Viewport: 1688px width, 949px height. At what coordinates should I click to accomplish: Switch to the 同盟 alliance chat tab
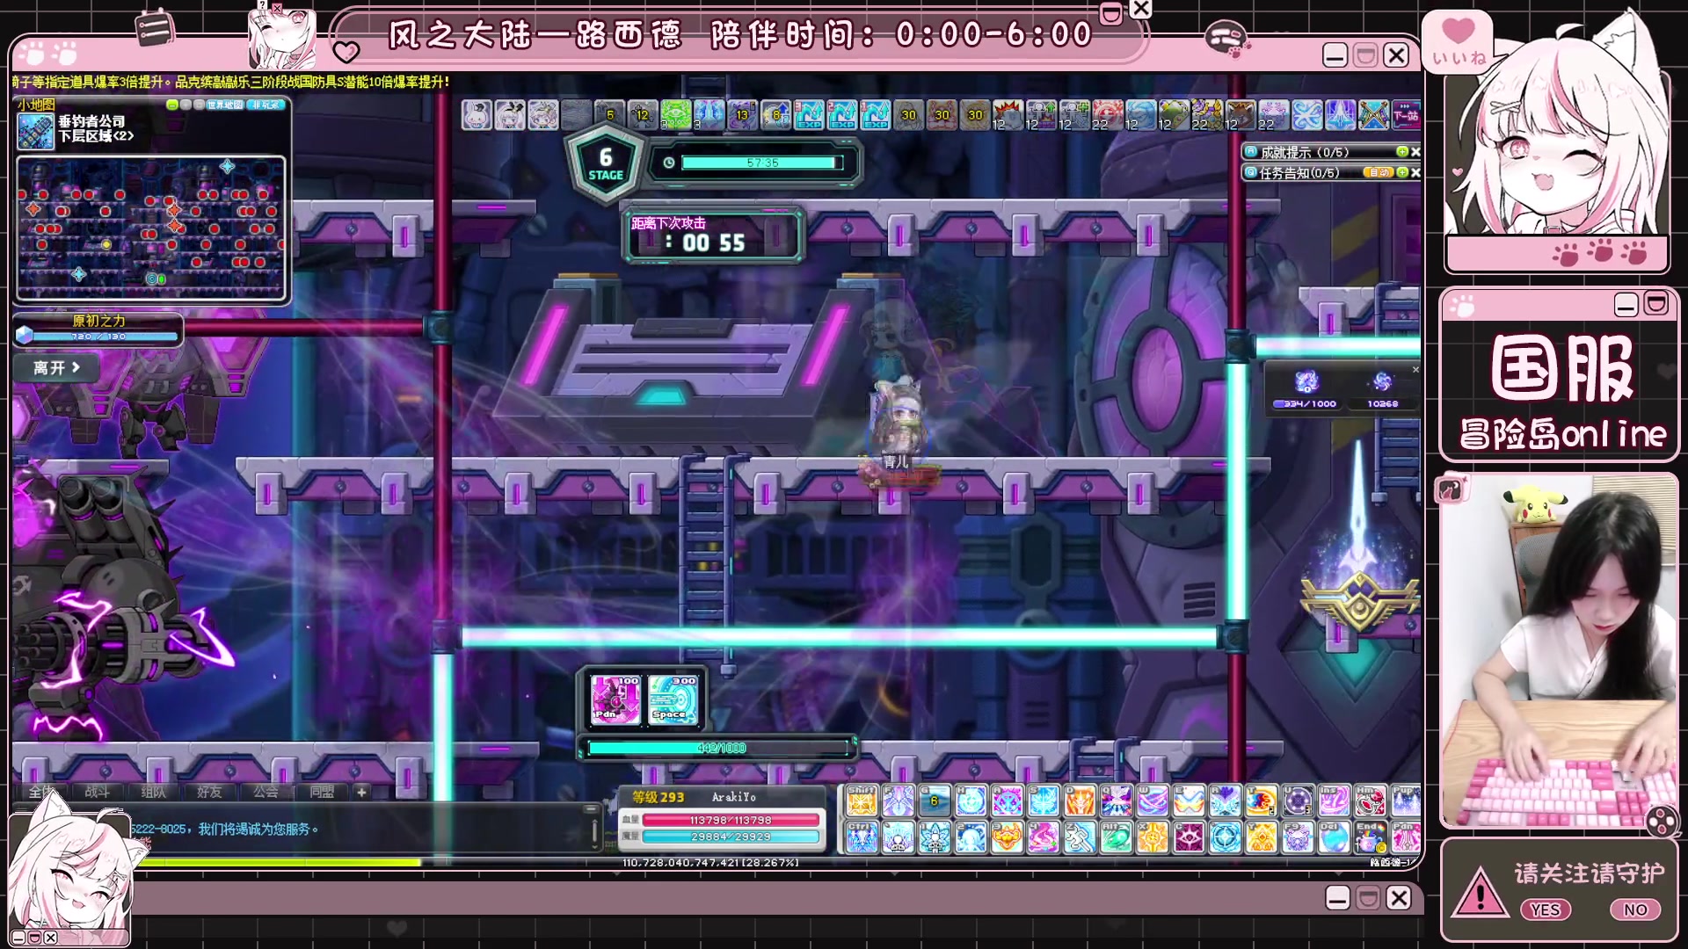tap(322, 792)
